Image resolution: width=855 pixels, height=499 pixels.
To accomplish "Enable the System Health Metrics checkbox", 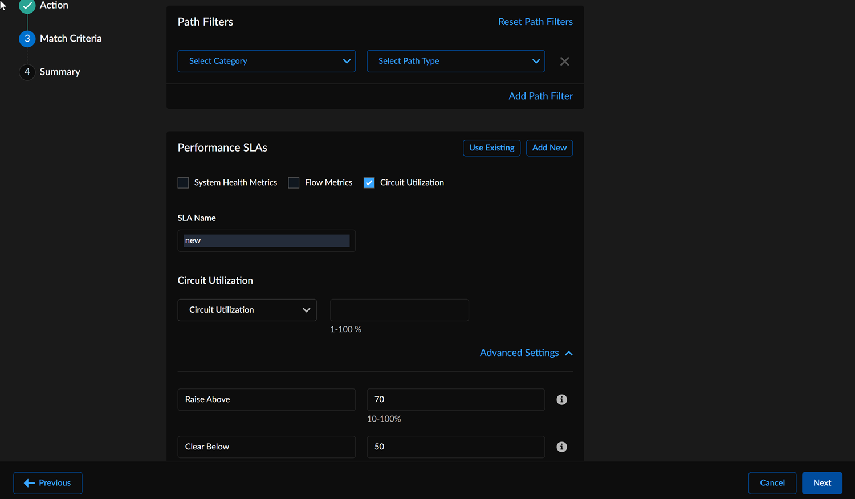I will pos(183,183).
